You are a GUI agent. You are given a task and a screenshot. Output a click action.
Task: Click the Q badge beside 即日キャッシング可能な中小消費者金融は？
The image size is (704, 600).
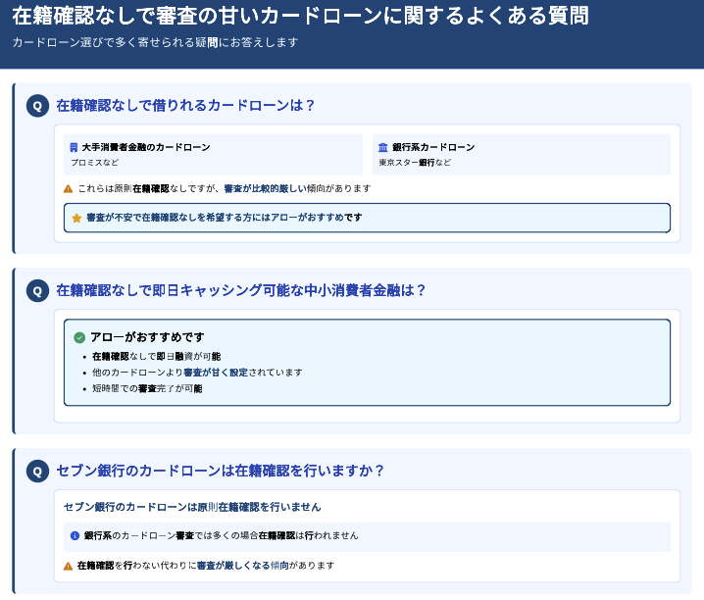[x=37, y=291]
